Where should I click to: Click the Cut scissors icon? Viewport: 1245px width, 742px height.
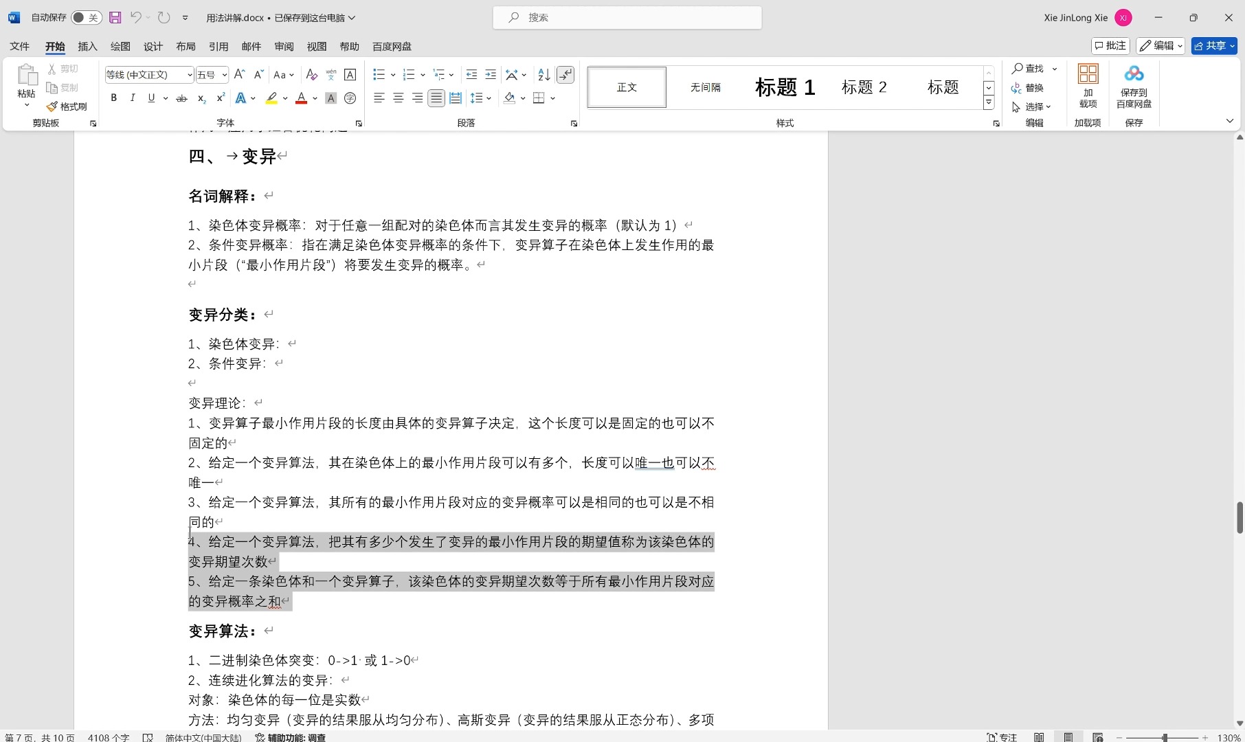click(63, 69)
